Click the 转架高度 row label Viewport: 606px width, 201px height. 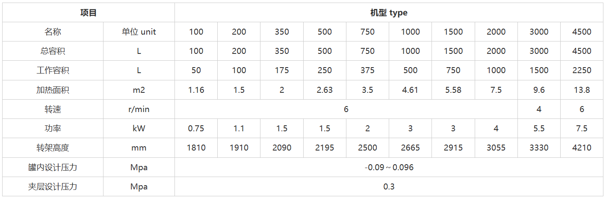coord(53,148)
